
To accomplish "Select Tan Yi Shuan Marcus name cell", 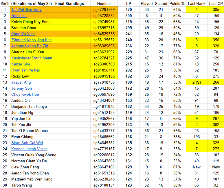I will click(50, 131).
